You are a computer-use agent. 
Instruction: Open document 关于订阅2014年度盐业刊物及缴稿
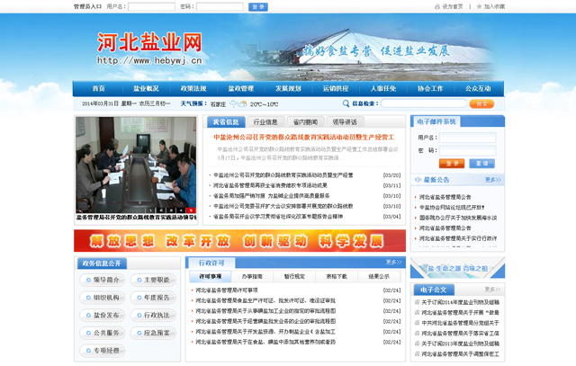click(460, 302)
